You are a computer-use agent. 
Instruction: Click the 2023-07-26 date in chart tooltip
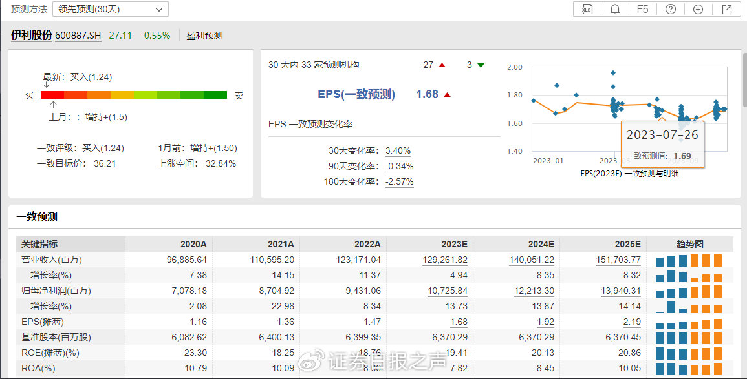[662, 135]
